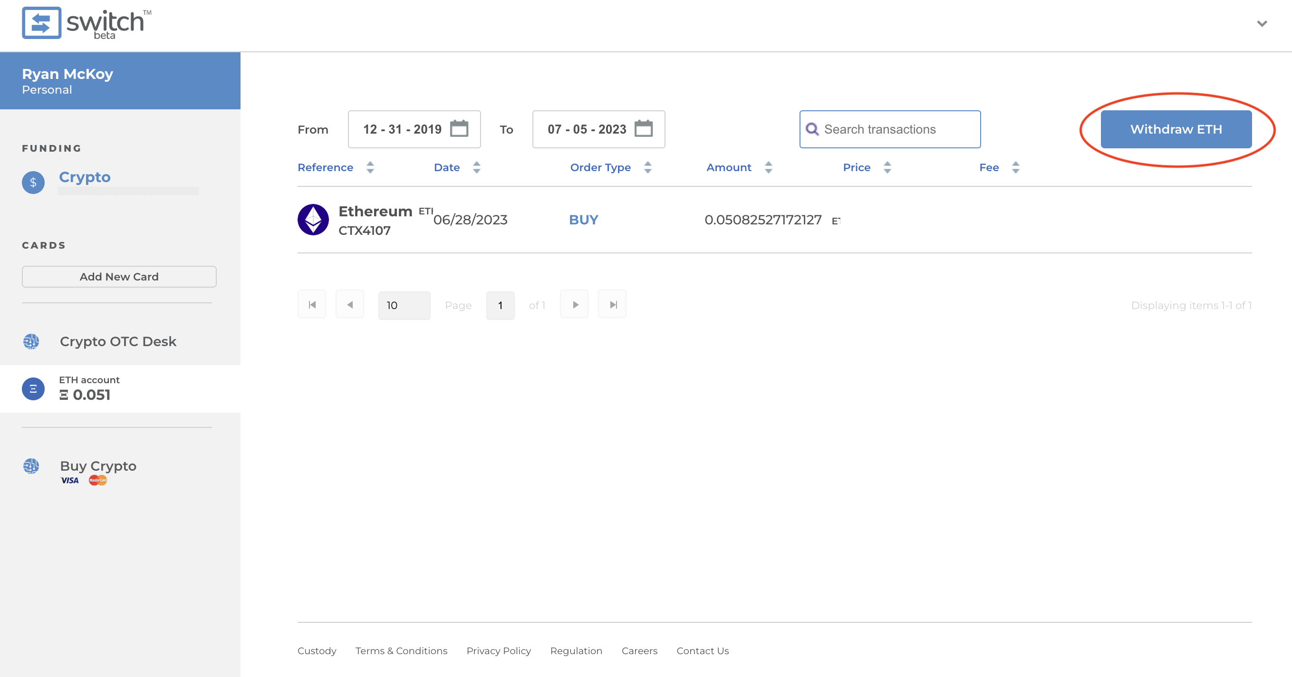
Task: Open the Custody footer link
Action: pos(317,650)
